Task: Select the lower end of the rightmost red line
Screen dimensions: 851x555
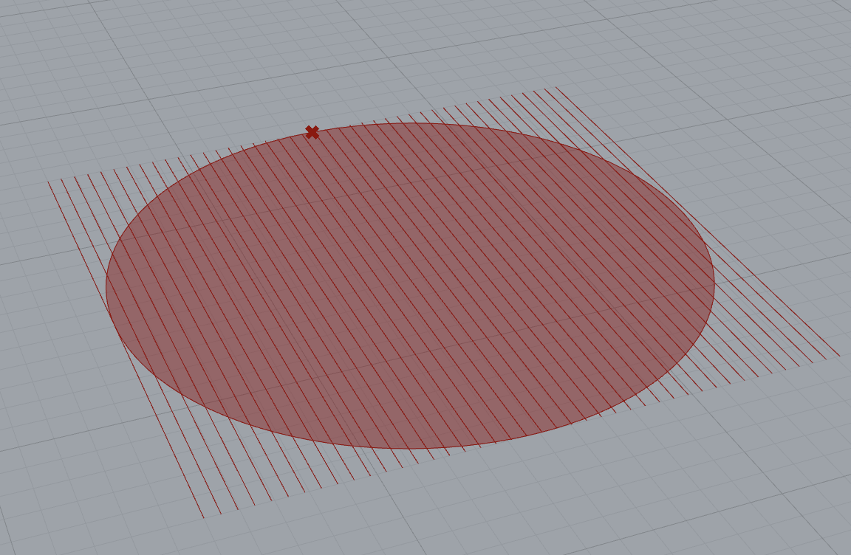Action: [839, 356]
